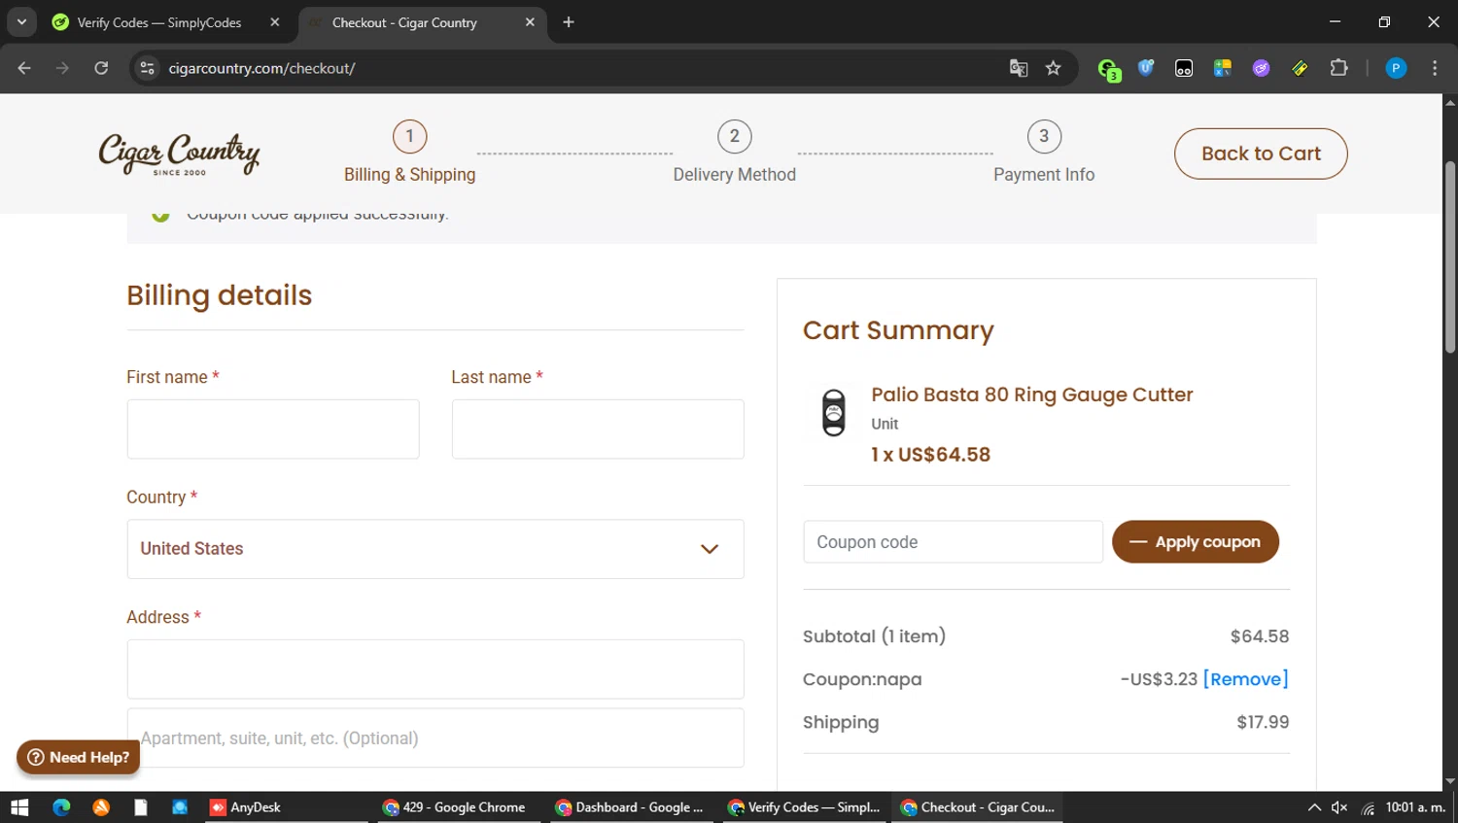Click the address bar URL
The image size is (1458, 823).
point(261,68)
